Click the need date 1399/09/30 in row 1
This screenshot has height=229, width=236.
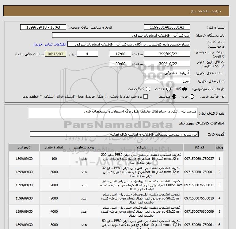tap(24, 159)
